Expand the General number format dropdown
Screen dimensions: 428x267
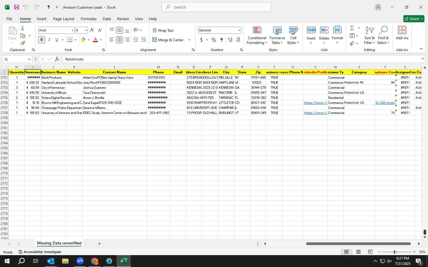(239, 30)
